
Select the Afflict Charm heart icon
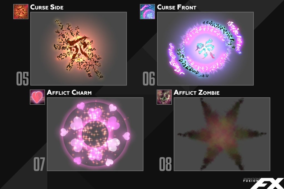coord(37,97)
